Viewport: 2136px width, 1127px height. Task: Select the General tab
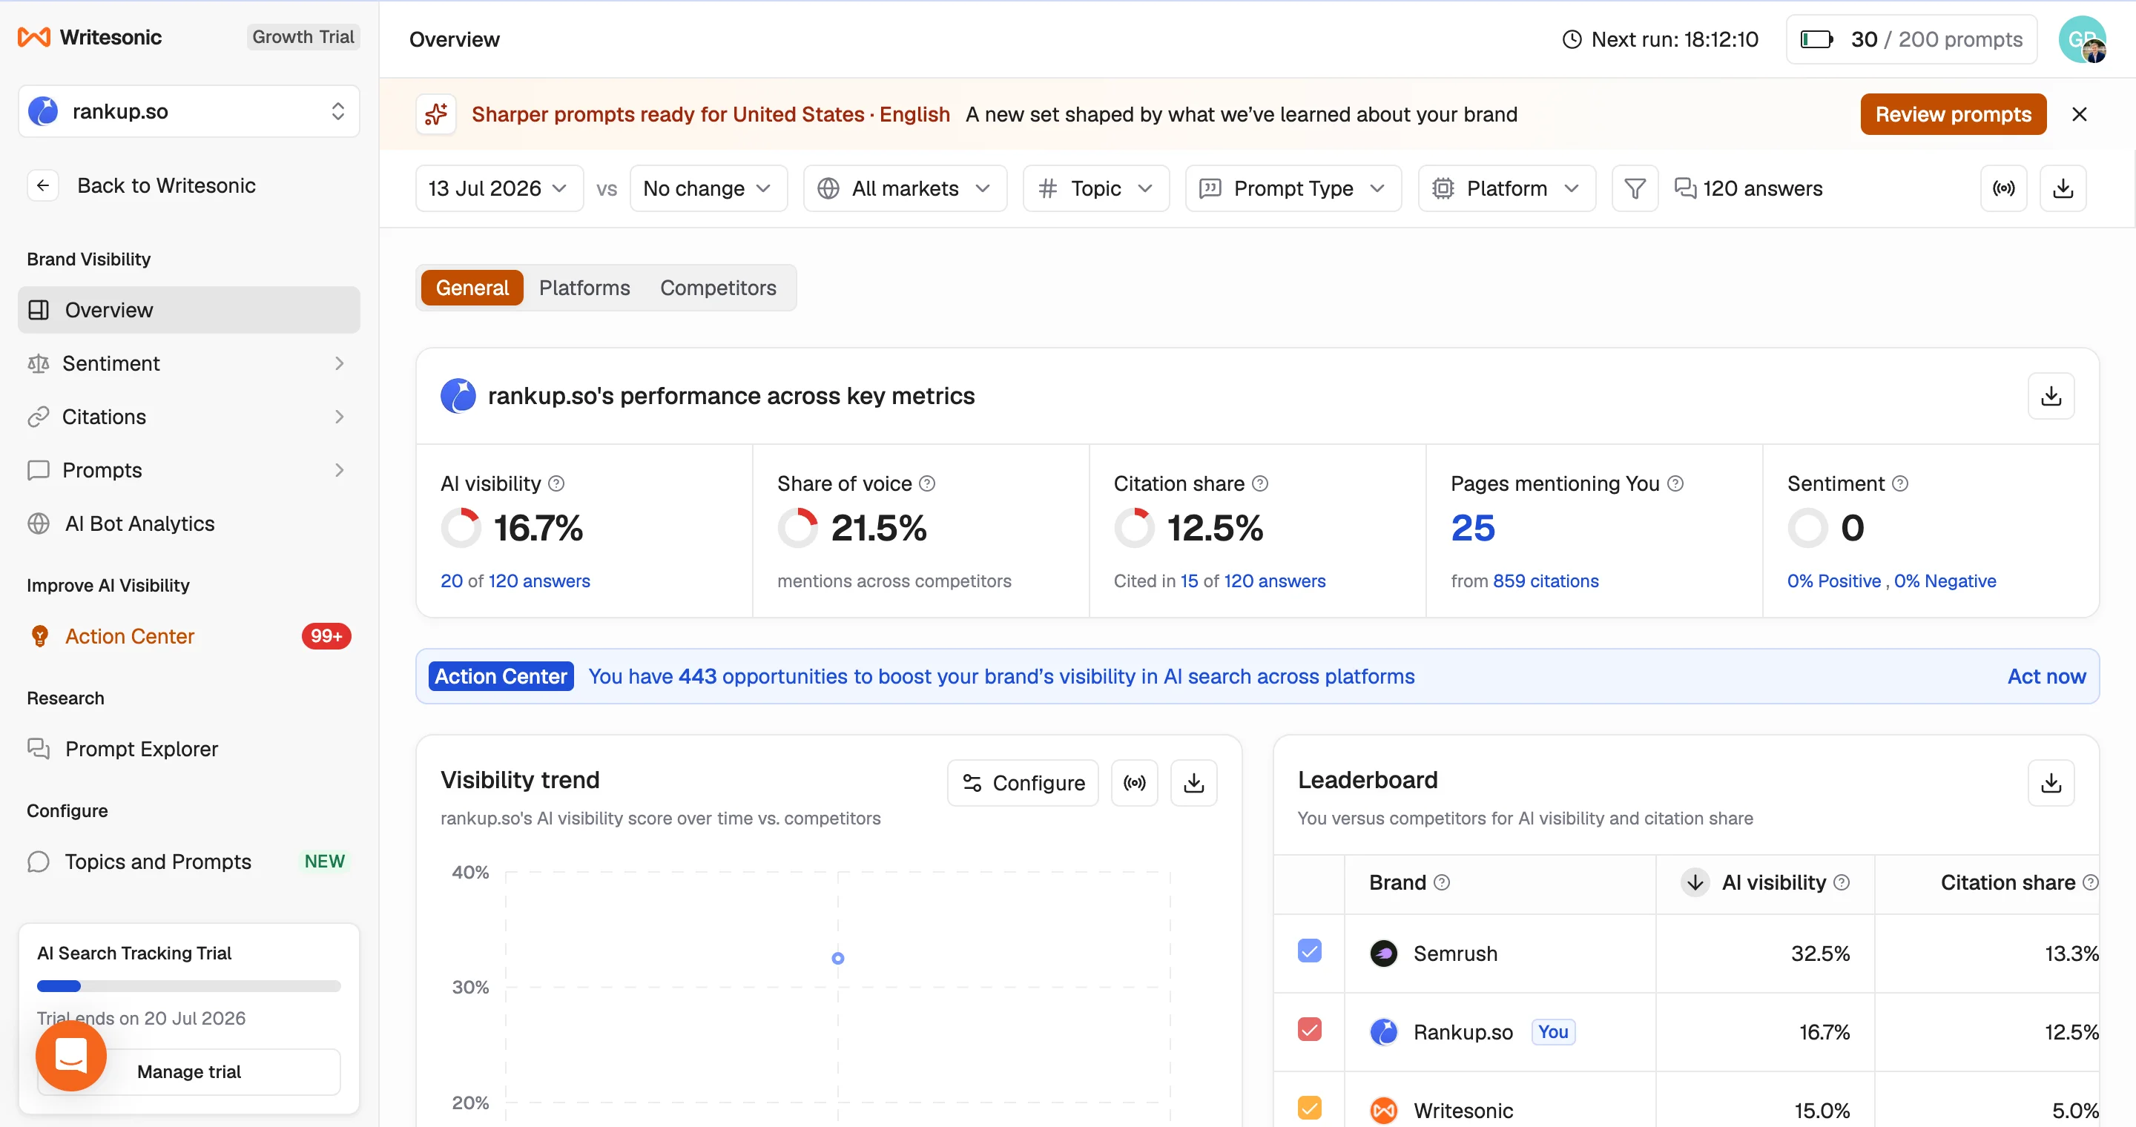(x=472, y=288)
